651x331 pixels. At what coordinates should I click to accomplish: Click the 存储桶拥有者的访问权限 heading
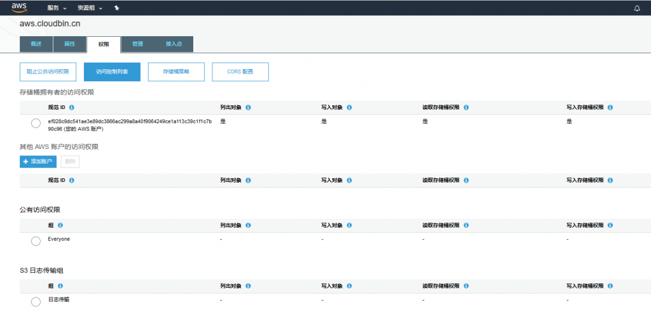[57, 93]
